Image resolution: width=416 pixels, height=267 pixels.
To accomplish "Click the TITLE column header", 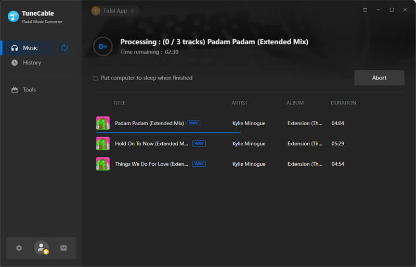I will pos(119,103).
